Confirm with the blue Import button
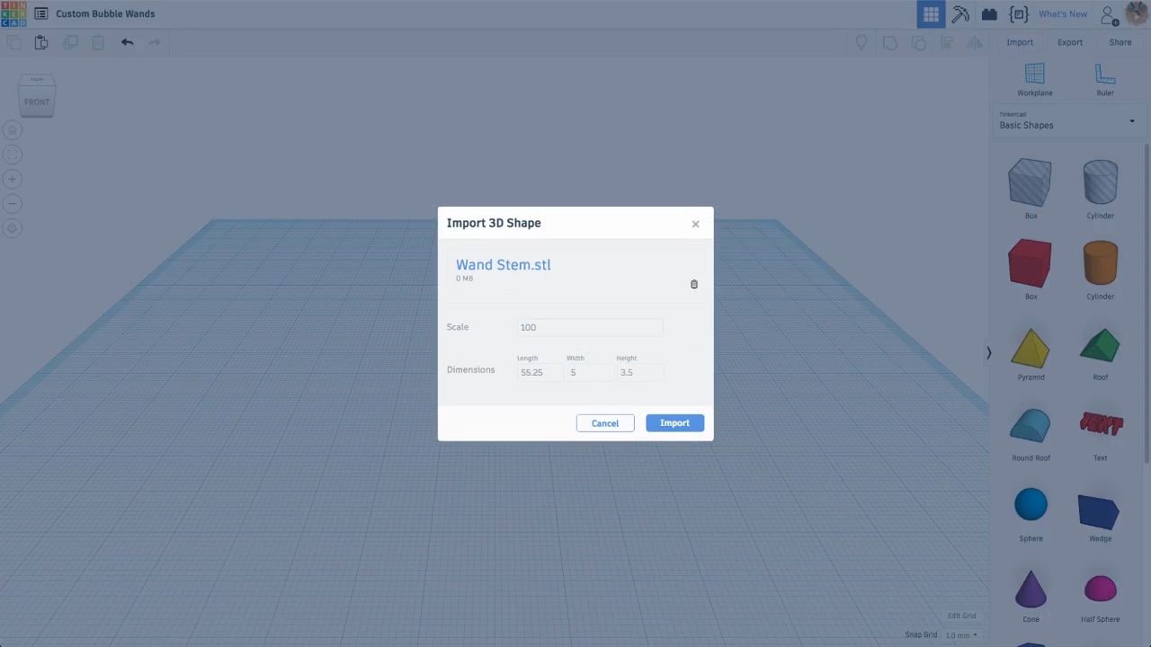This screenshot has width=1151, height=647. (674, 423)
